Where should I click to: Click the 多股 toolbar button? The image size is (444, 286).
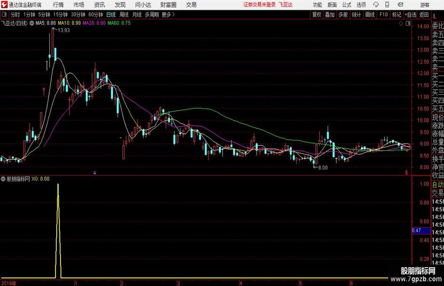[343, 15]
